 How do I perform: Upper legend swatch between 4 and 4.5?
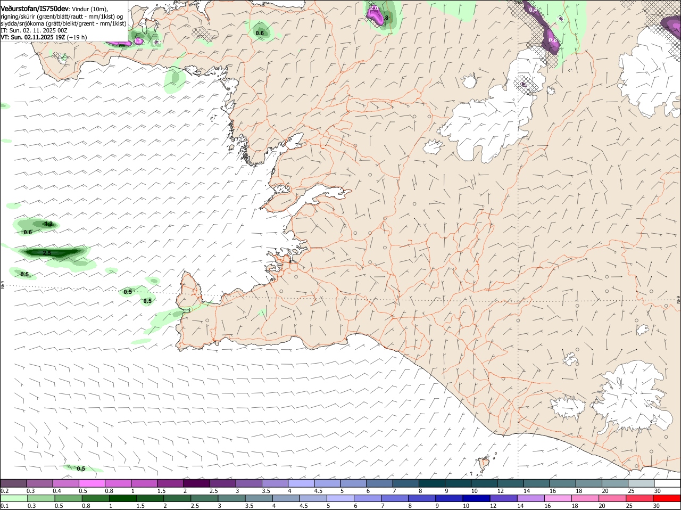click(301, 483)
